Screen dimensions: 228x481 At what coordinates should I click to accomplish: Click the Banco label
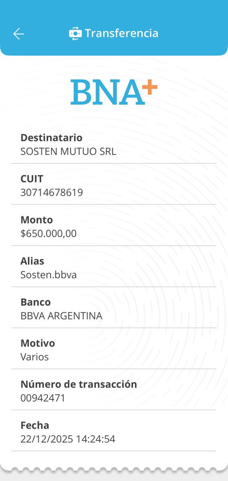(x=35, y=302)
